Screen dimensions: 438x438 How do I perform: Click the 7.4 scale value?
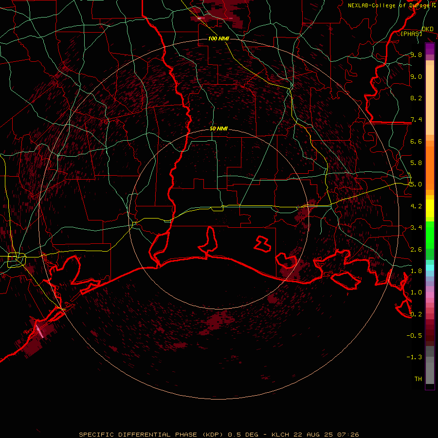coord(416,120)
